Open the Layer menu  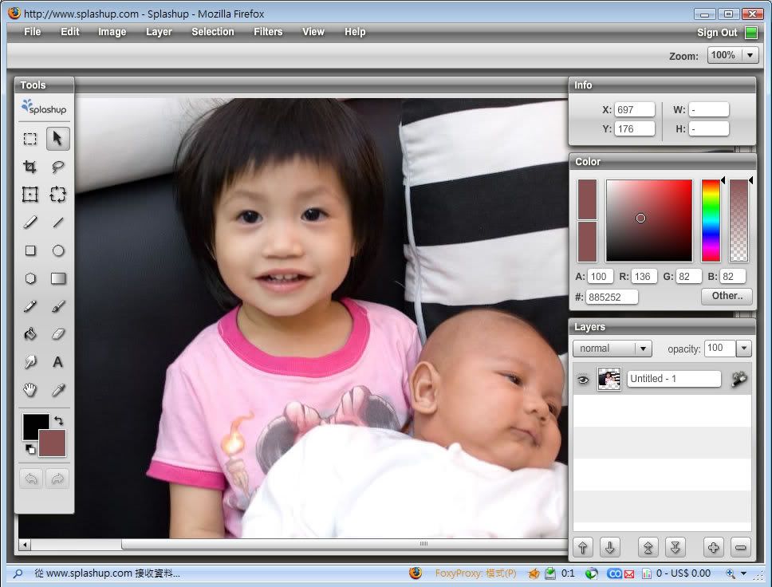159,32
